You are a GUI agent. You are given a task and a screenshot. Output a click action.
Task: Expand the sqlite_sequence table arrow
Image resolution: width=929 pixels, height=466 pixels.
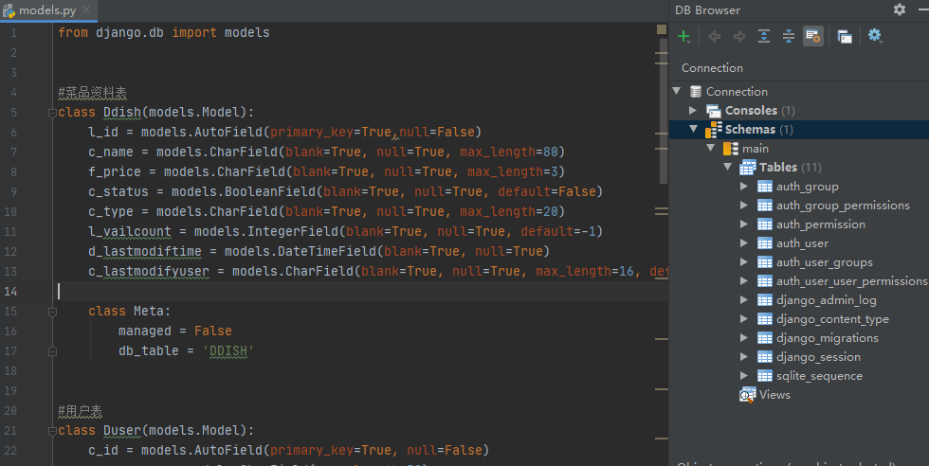[x=744, y=375]
